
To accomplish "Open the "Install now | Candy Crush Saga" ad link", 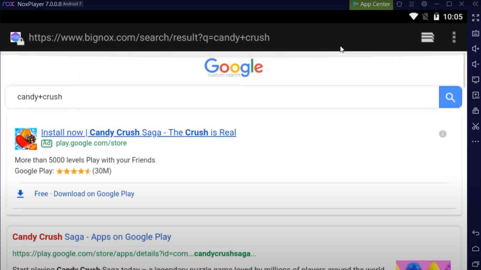I will tap(138, 132).
